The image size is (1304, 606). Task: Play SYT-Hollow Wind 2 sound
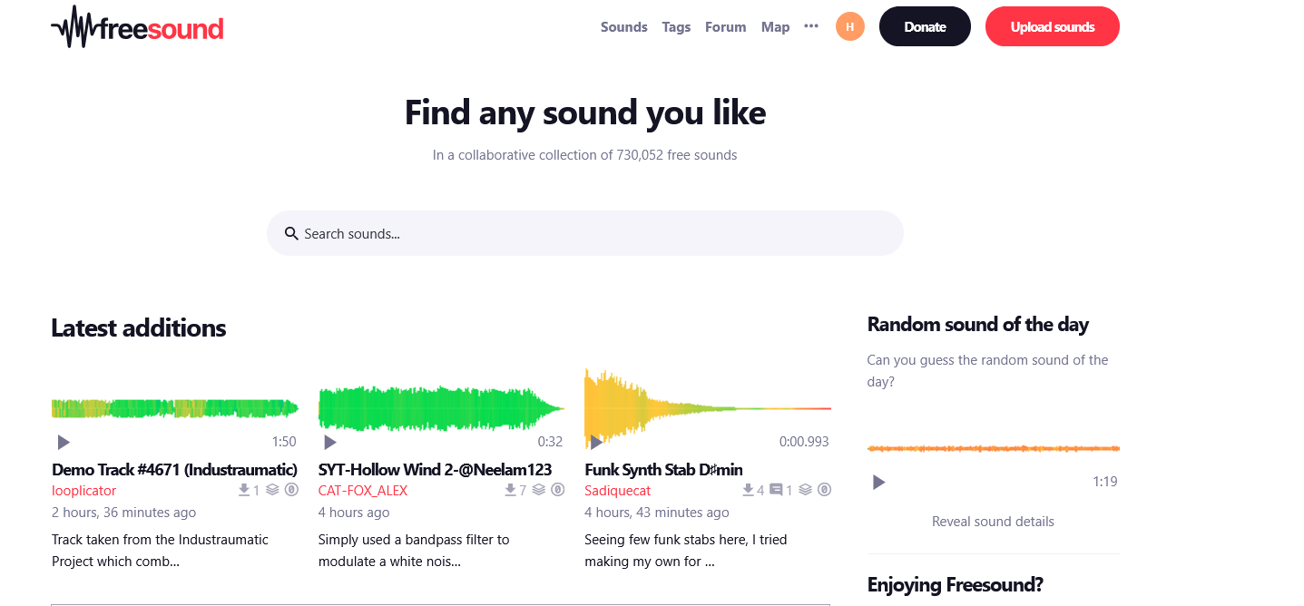(330, 443)
